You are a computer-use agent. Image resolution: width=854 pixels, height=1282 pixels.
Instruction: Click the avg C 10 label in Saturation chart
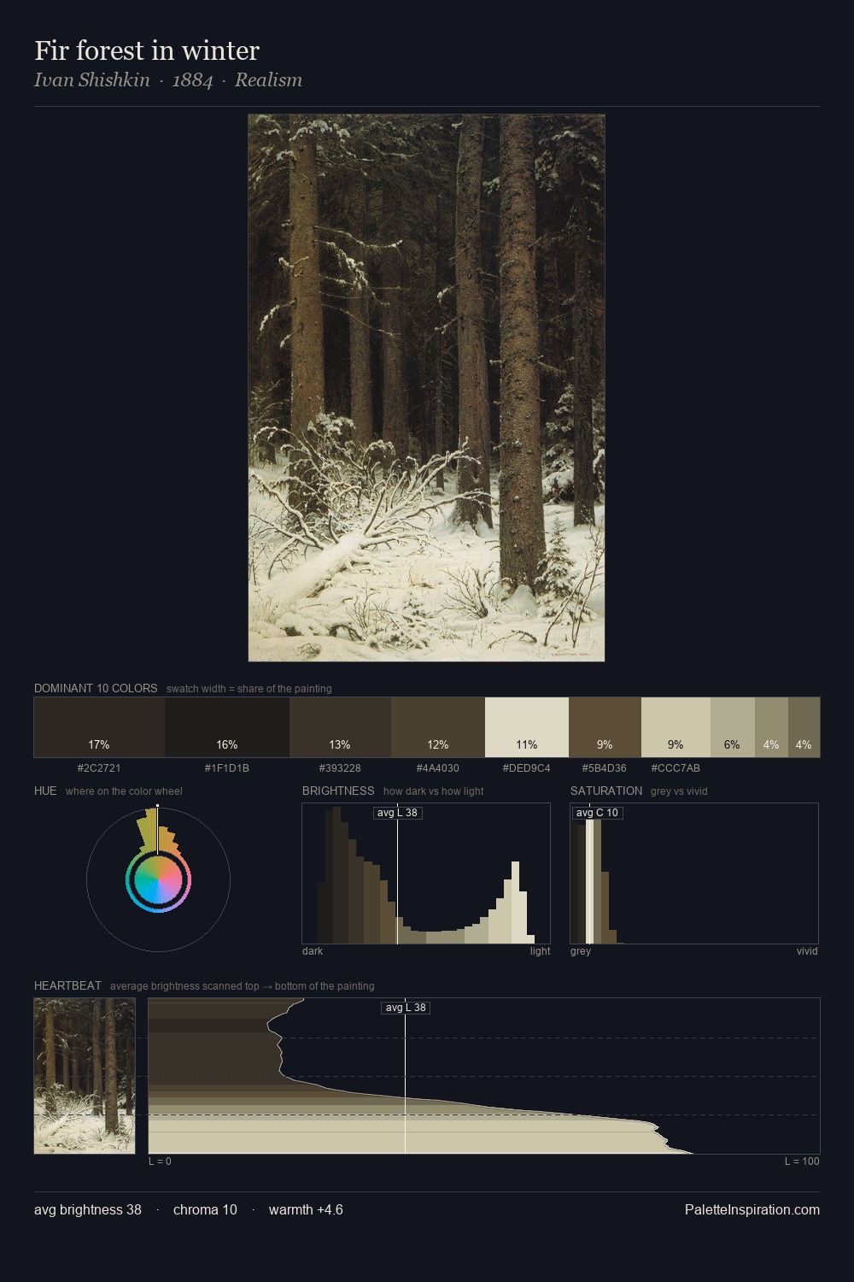point(597,813)
